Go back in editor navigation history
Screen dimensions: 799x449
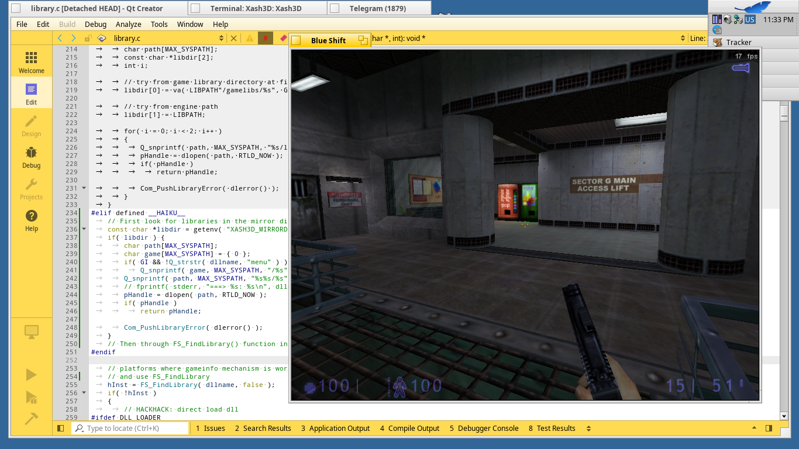point(60,38)
